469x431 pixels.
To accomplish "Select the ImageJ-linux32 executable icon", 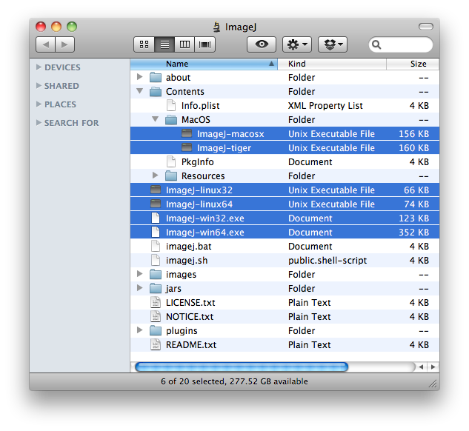I will click(x=156, y=190).
